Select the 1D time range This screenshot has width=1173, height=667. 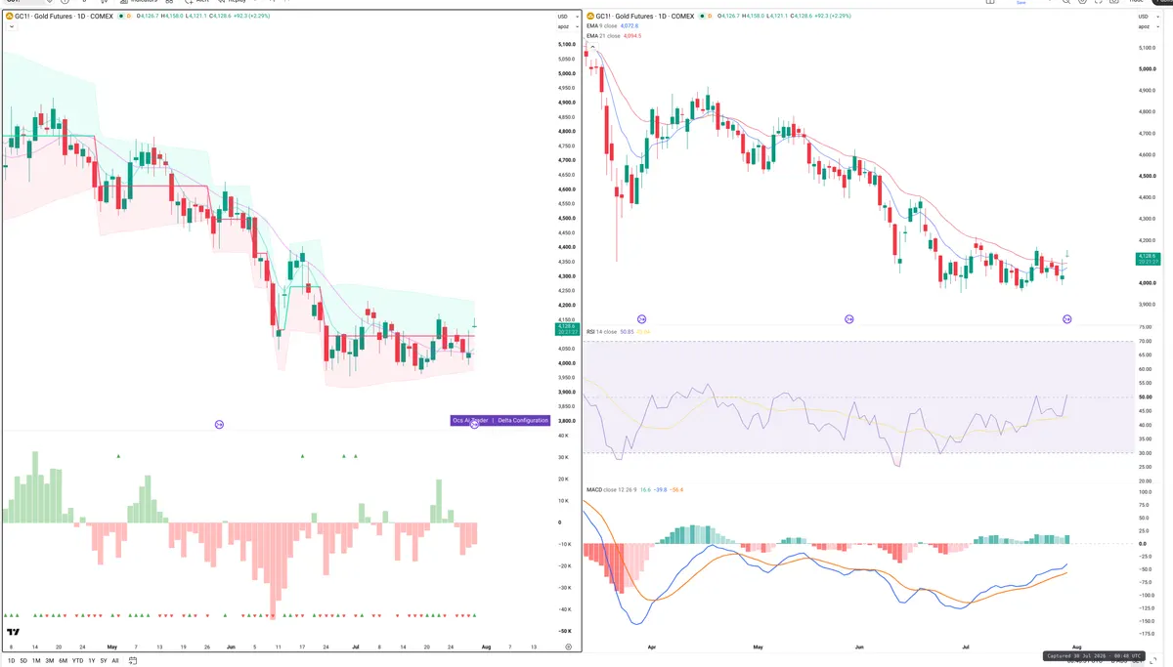(12, 660)
